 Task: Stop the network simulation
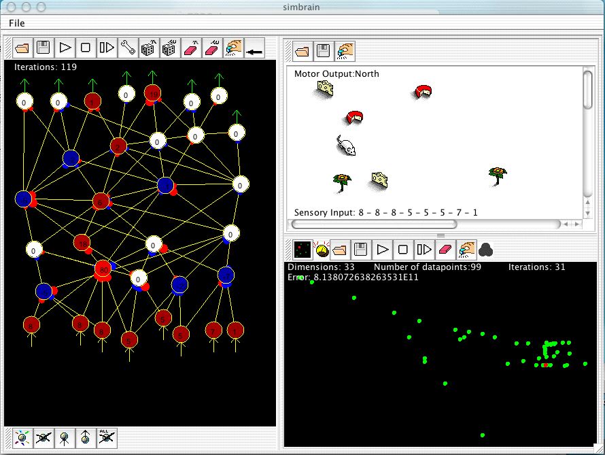click(x=85, y=48)
